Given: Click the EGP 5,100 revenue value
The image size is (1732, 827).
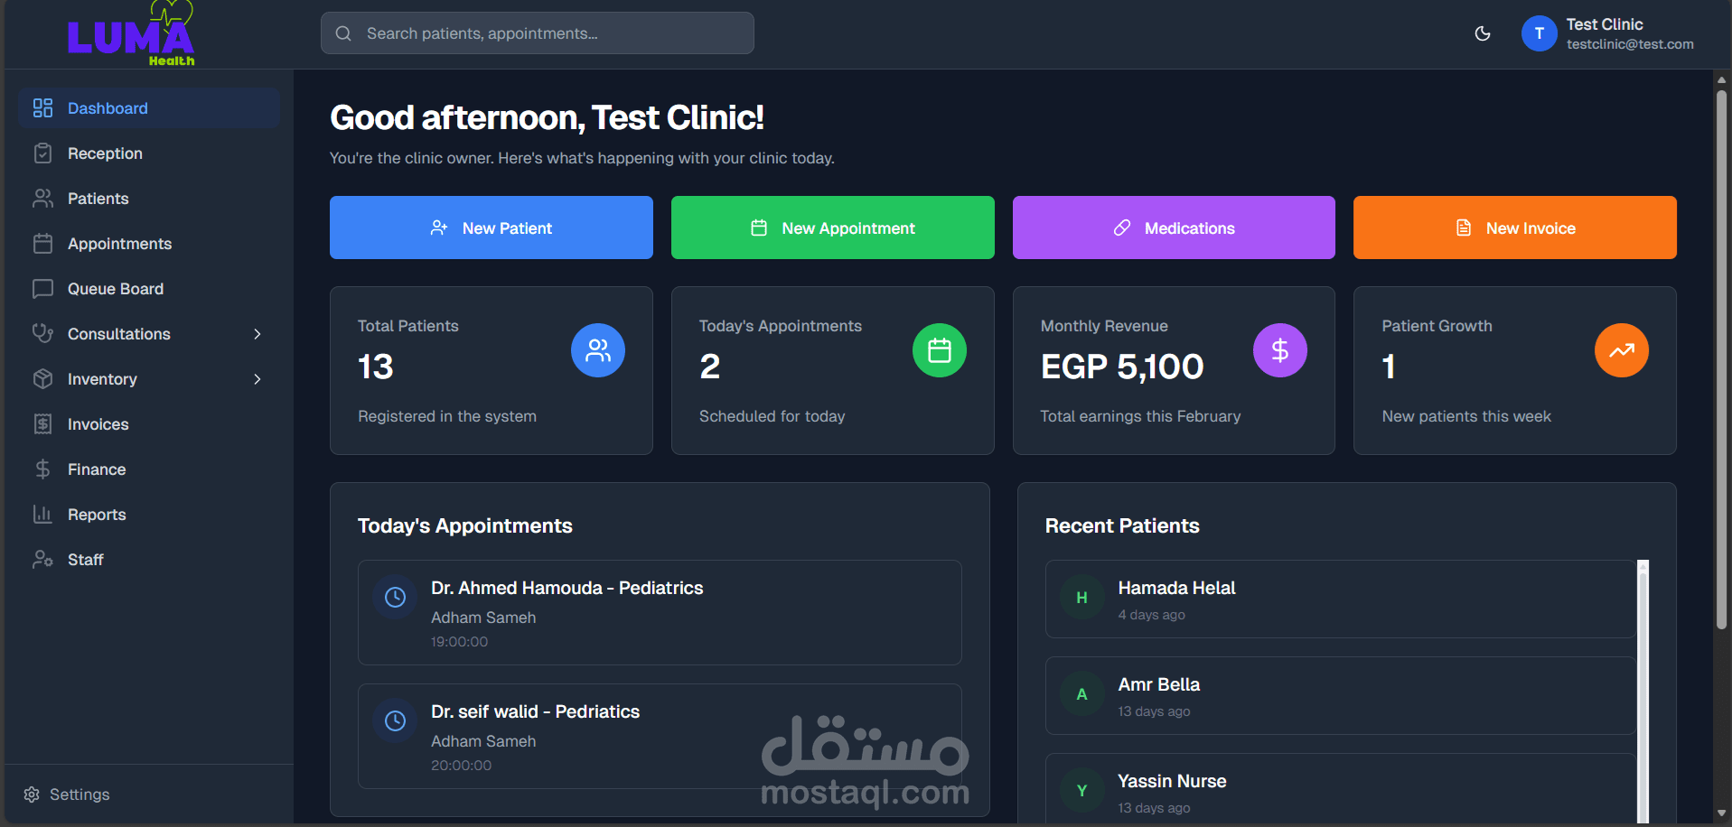Looking at the screenshot, I should (x=1122, y=367).
